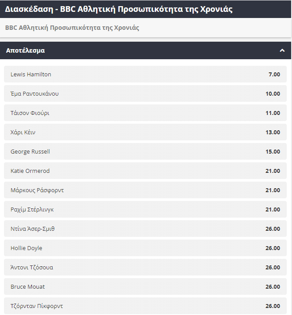Screen dimensions: 292x315
Task: Select Lewis Hamilton at 7.00 odds
Action: point(145,75)
